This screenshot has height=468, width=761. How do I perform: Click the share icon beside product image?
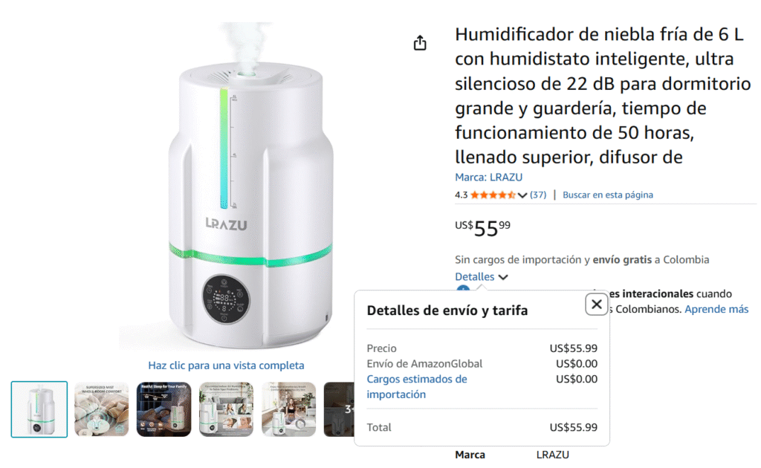click(x=420, y=43)
